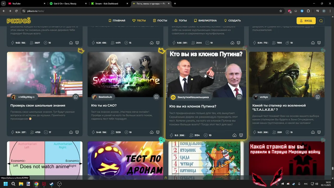Click the cloud icon beside rating 9.28
Viewport: 334px width, 188px height.
point(152,43)
